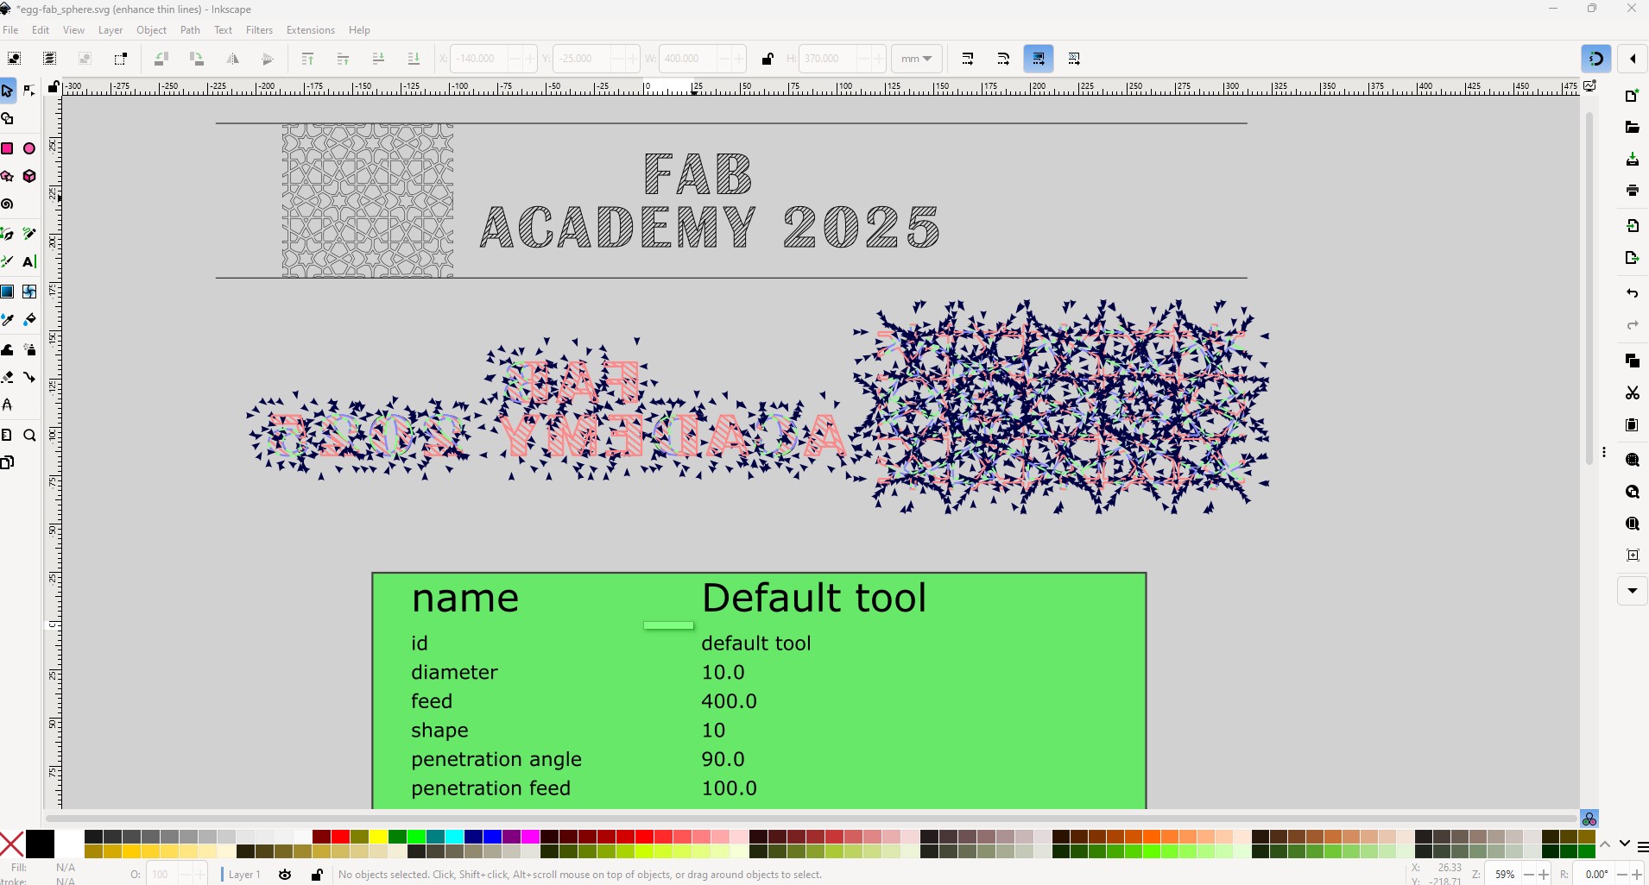Toggle the width/height lock ratio
This screenshot has height=885, width=1649.
click(x=768, y=59)
